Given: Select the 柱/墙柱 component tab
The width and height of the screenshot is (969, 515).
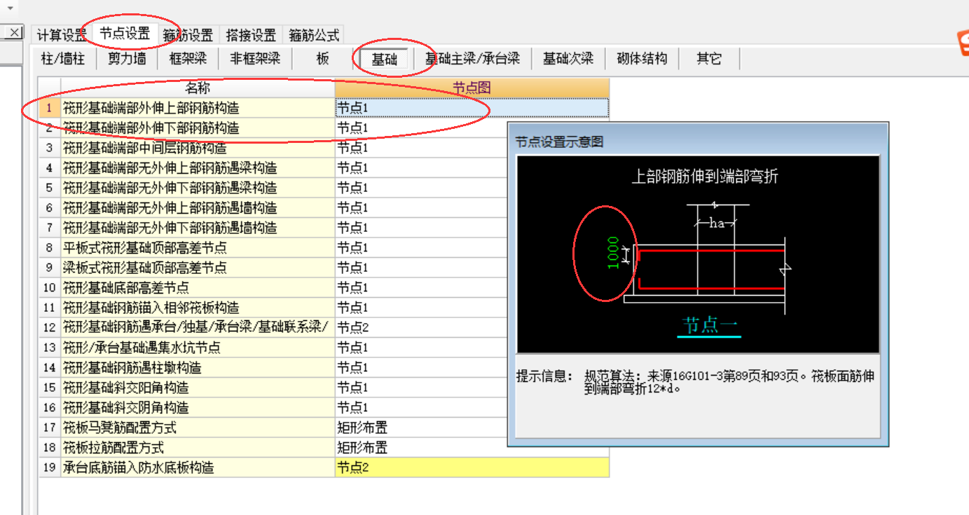Looking at the screenshot, I should 63,59.
